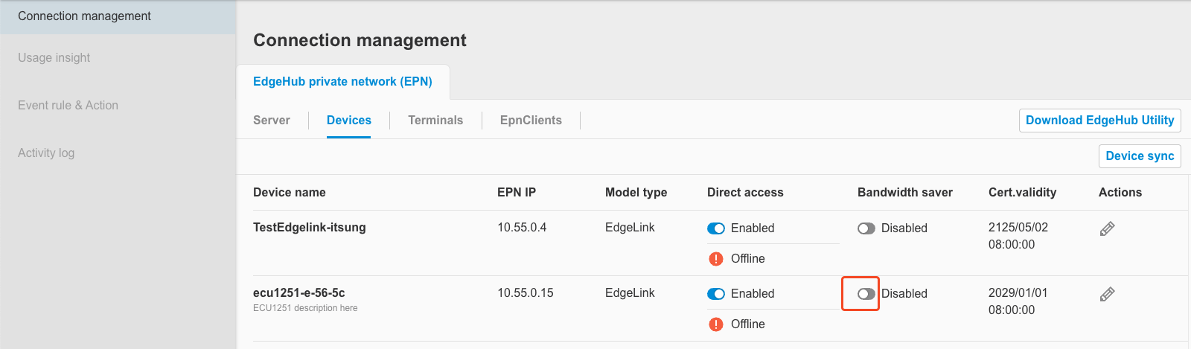
Task: Click EPN IP 10.55.0.4
Action: tap(522, 228)
